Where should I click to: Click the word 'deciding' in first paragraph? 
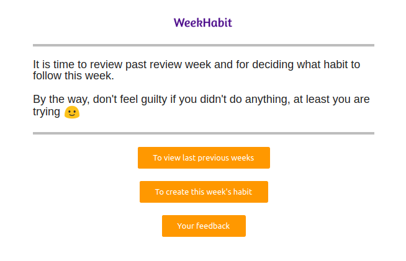pos(273,64)
